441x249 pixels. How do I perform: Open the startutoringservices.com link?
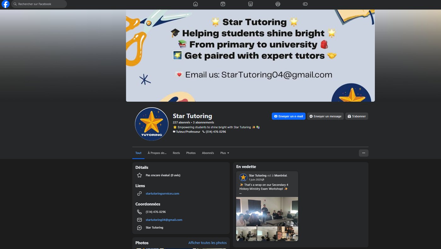(162, 194)
